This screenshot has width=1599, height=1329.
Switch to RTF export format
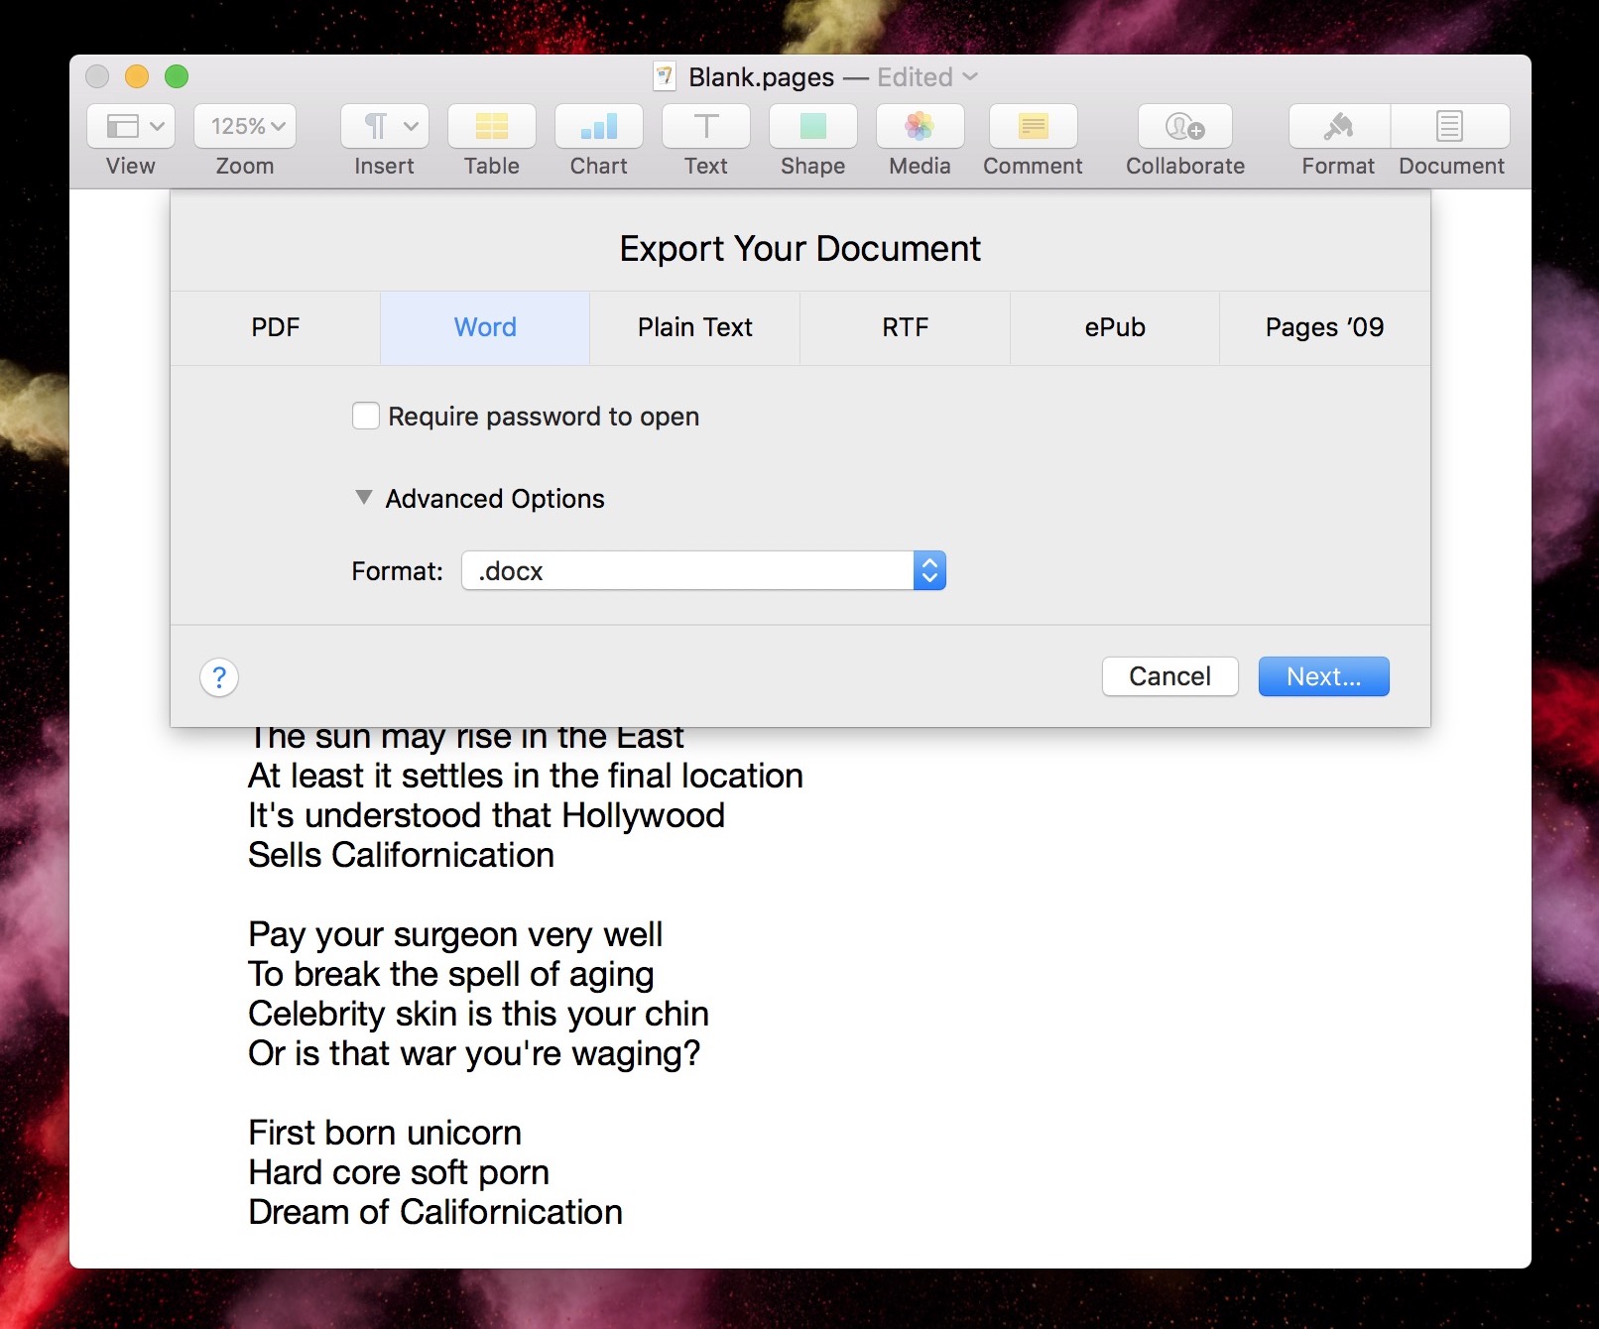[906, 328]
